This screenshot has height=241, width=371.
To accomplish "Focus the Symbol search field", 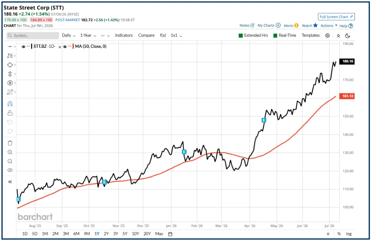I will pyautogui.click(x=32, y=35).
